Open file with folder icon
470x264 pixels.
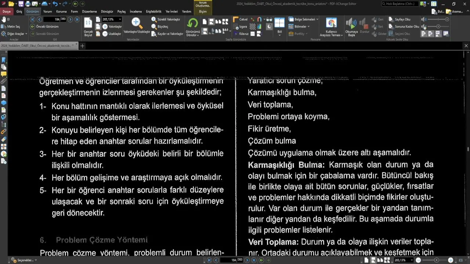[11, 4]
